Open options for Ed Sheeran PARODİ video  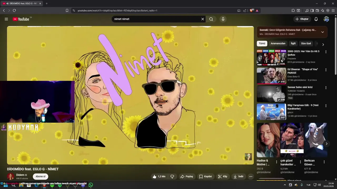coord(326,70)
